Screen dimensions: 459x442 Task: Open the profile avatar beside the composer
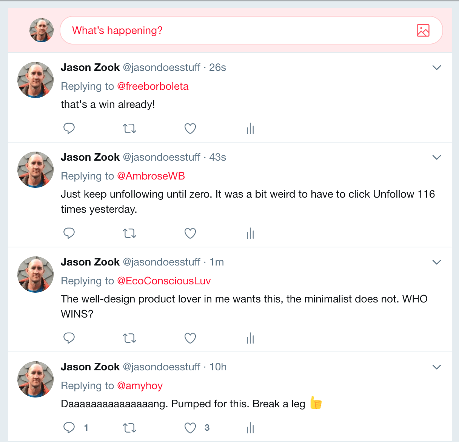pos(41,30)
